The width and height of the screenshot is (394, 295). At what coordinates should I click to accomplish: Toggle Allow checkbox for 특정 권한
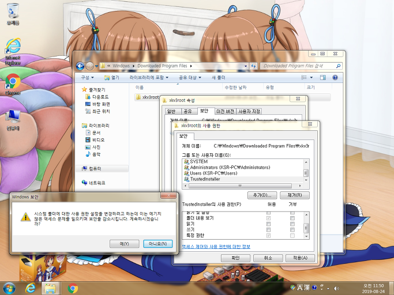point(268,236)
